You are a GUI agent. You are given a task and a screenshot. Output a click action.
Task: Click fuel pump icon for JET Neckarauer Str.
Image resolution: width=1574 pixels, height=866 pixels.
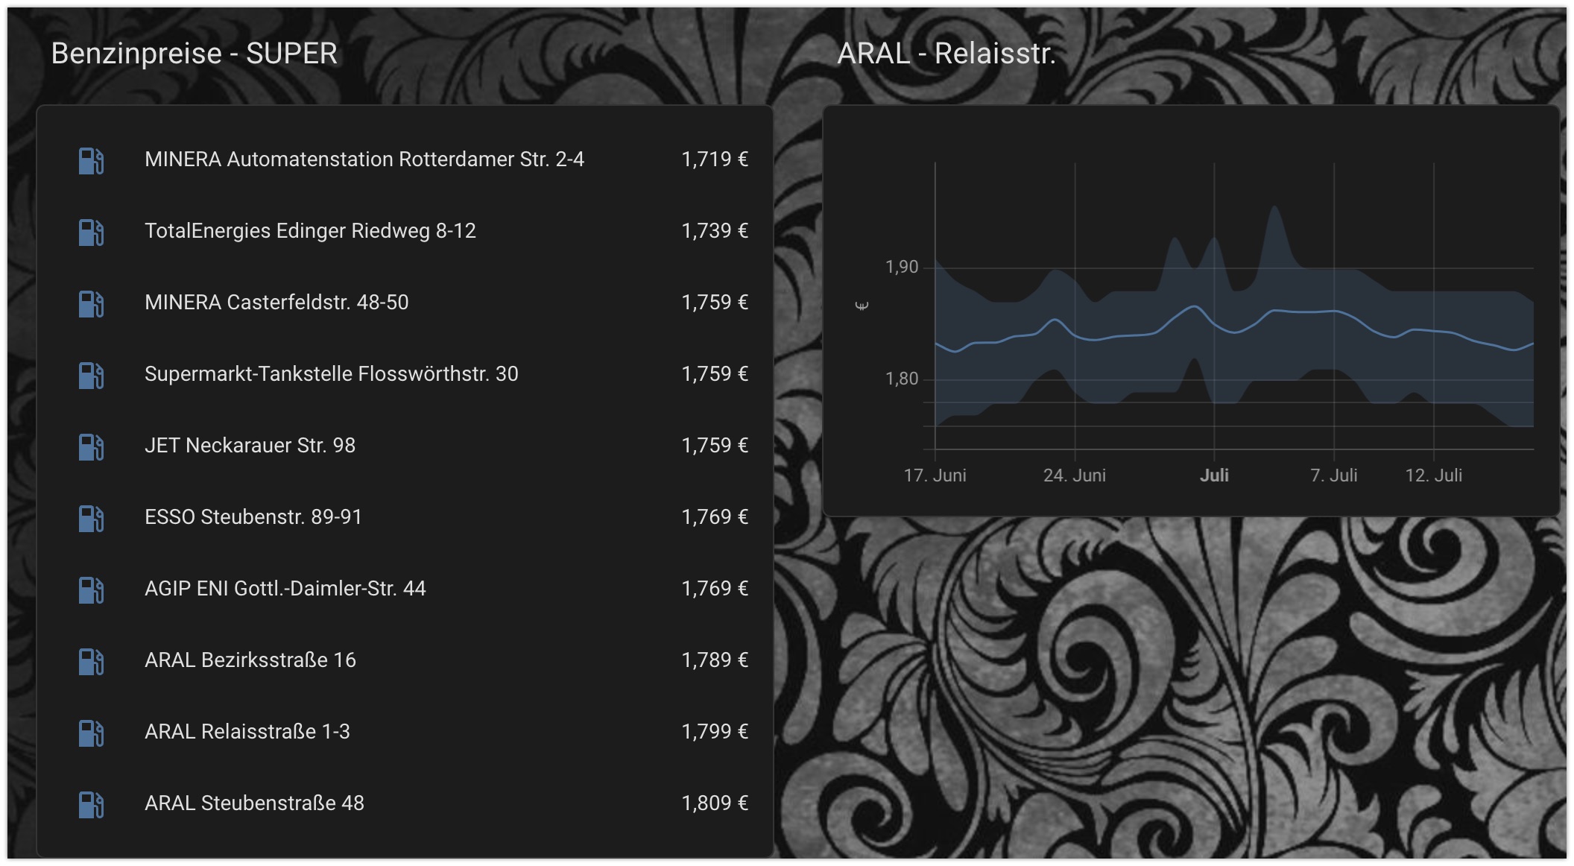[x=91, y=446]
